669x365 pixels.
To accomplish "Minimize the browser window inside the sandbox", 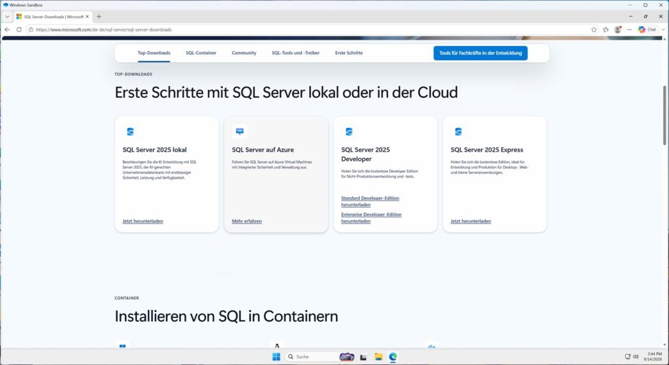I will tap(630, 16).
